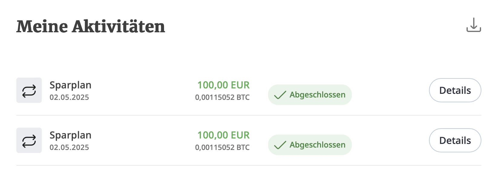Image resolution: width=498 pixels, height=175 pixels.
Task: Click the checkmark in the first Abgeschlossen badge
Action: coord(280,95)
